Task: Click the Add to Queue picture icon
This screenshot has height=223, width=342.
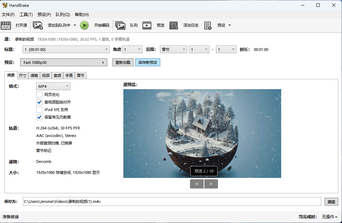Action: coord(38,25)
